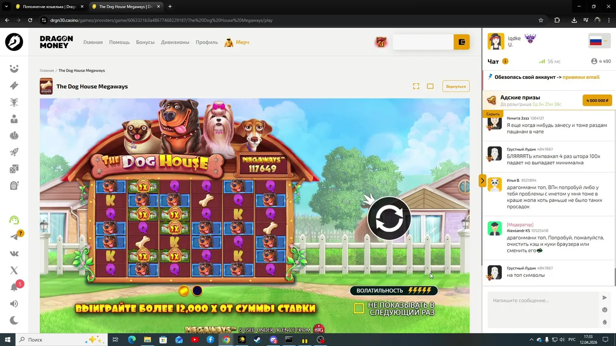Click the big spin continue button
Screen dimensions: 616x346
[x=389, y=219]
